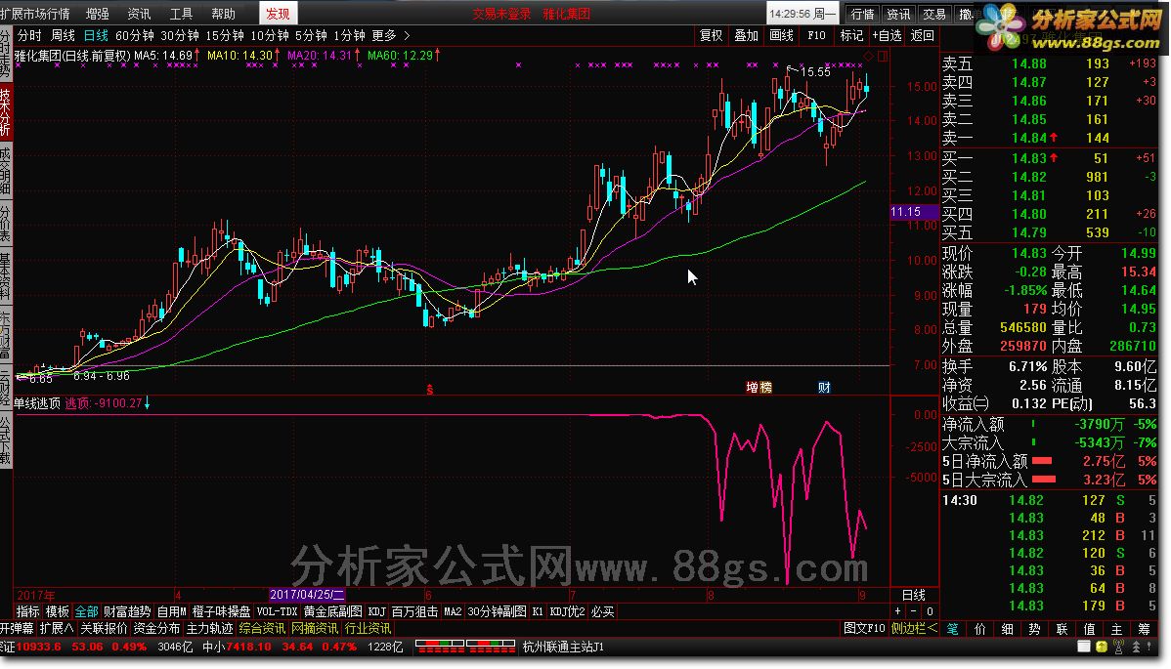This screenshot has height=669, width=1171.
Task: Click the signal tower icon in status bar
Action: coord(1119,647)
